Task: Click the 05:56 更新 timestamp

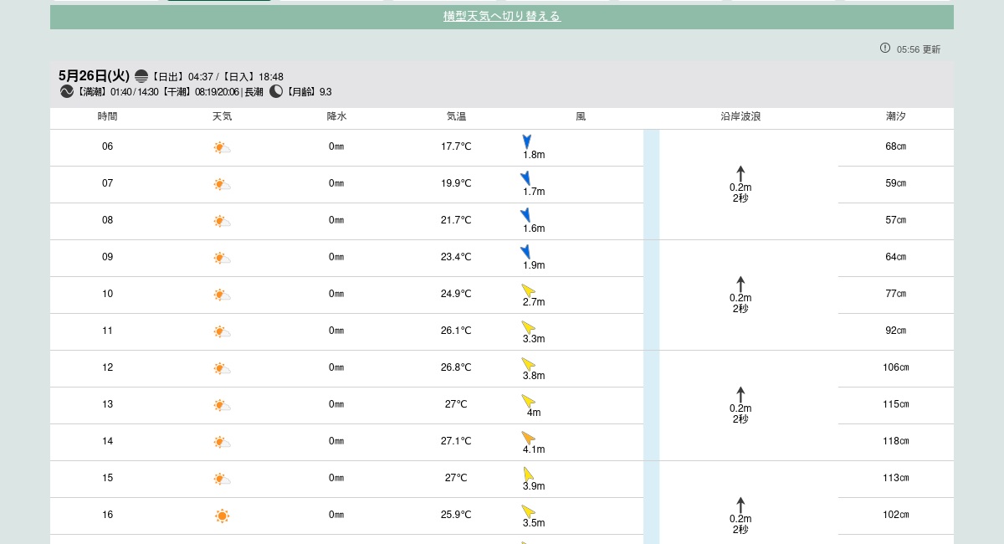Action: [x=919, y=49]
